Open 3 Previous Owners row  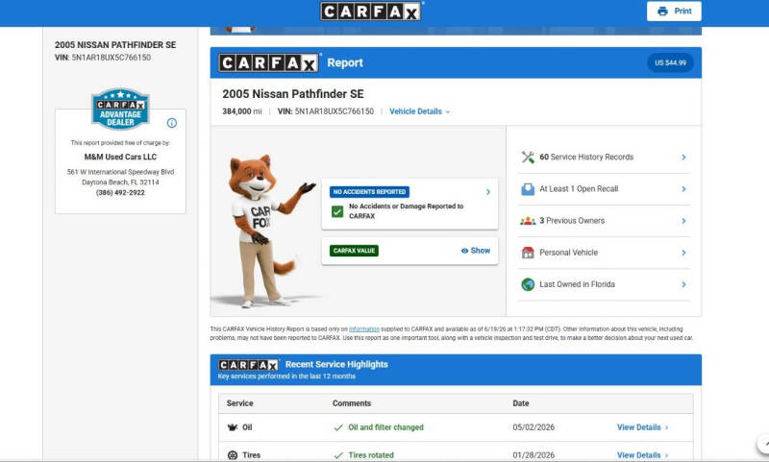click(604, 221)
